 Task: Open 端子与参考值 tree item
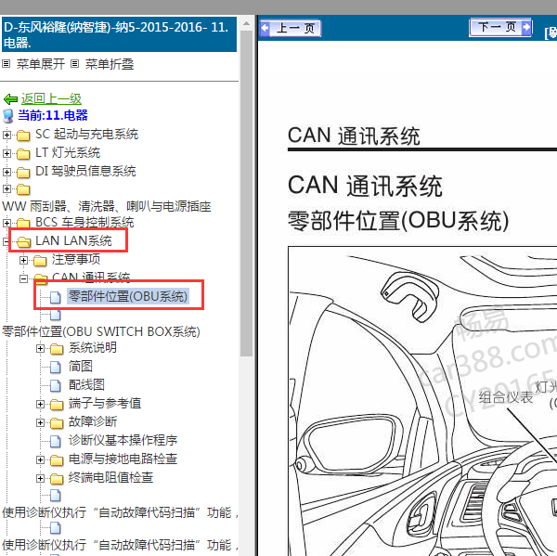[105, 403]
